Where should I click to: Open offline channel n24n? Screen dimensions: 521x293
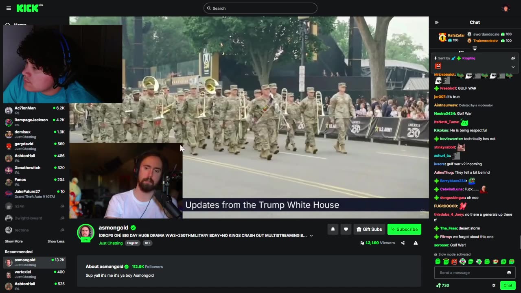tap(35, 206)
